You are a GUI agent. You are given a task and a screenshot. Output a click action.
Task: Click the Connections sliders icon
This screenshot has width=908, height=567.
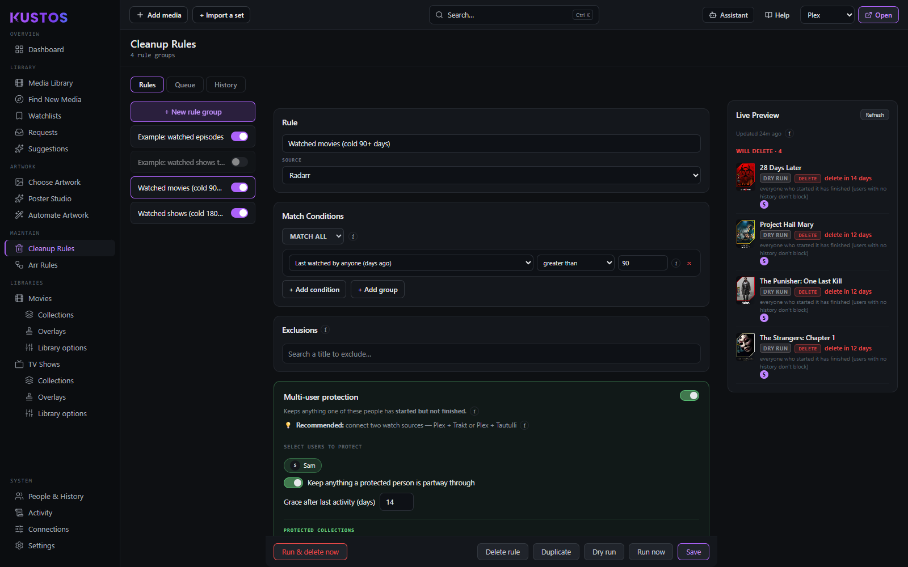[19, 529]
